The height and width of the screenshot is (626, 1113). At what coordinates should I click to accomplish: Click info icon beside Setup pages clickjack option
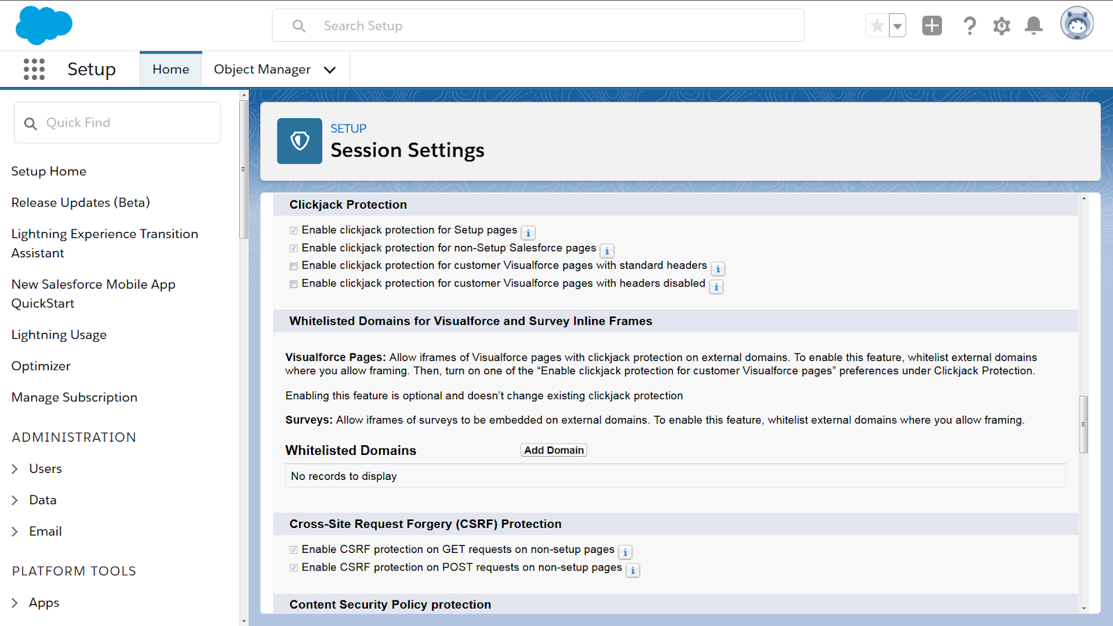click(528, 233)
